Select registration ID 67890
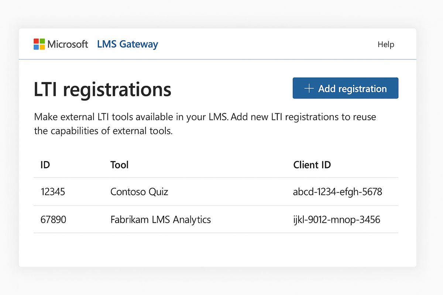 53,220
